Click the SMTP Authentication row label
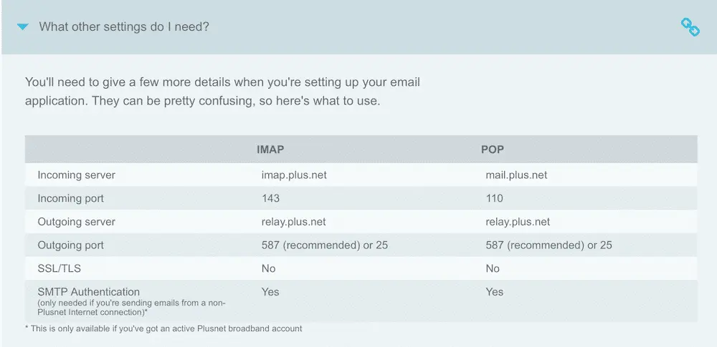 pyautogui.click(x=89, y=292)
